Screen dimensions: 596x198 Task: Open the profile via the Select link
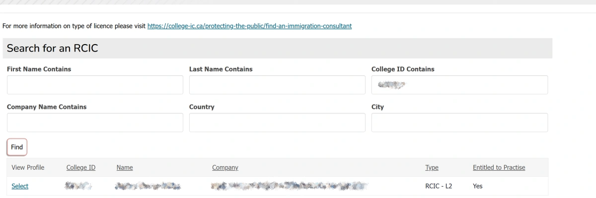click(x=20, y=186)
